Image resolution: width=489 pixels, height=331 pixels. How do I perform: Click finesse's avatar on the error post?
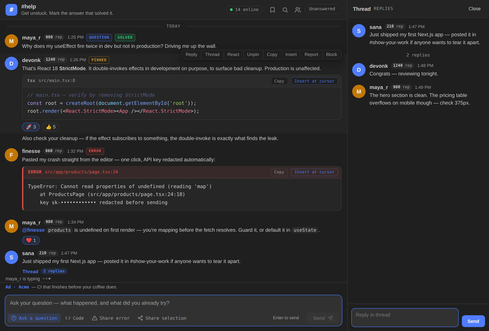tap(11, 155)
